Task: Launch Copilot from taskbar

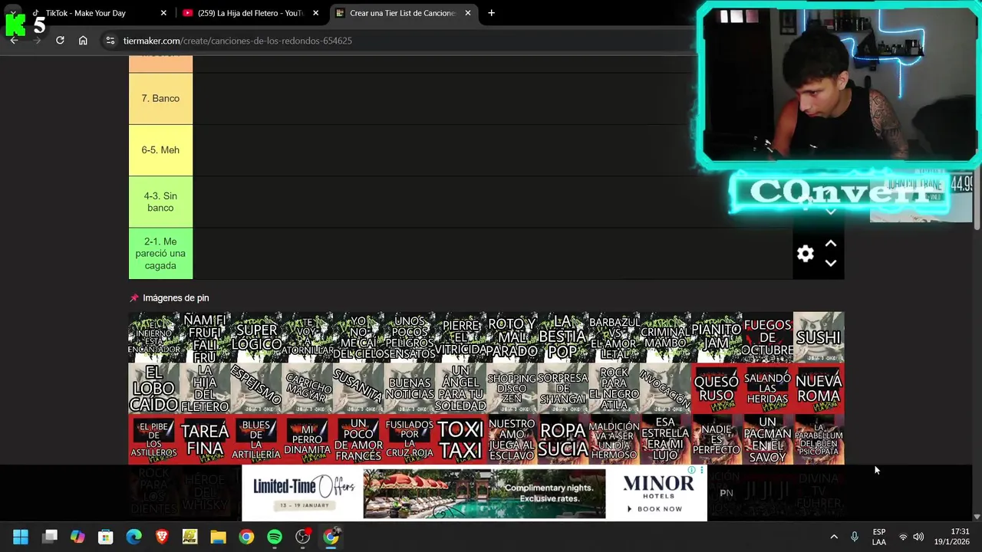Action: 77,537
